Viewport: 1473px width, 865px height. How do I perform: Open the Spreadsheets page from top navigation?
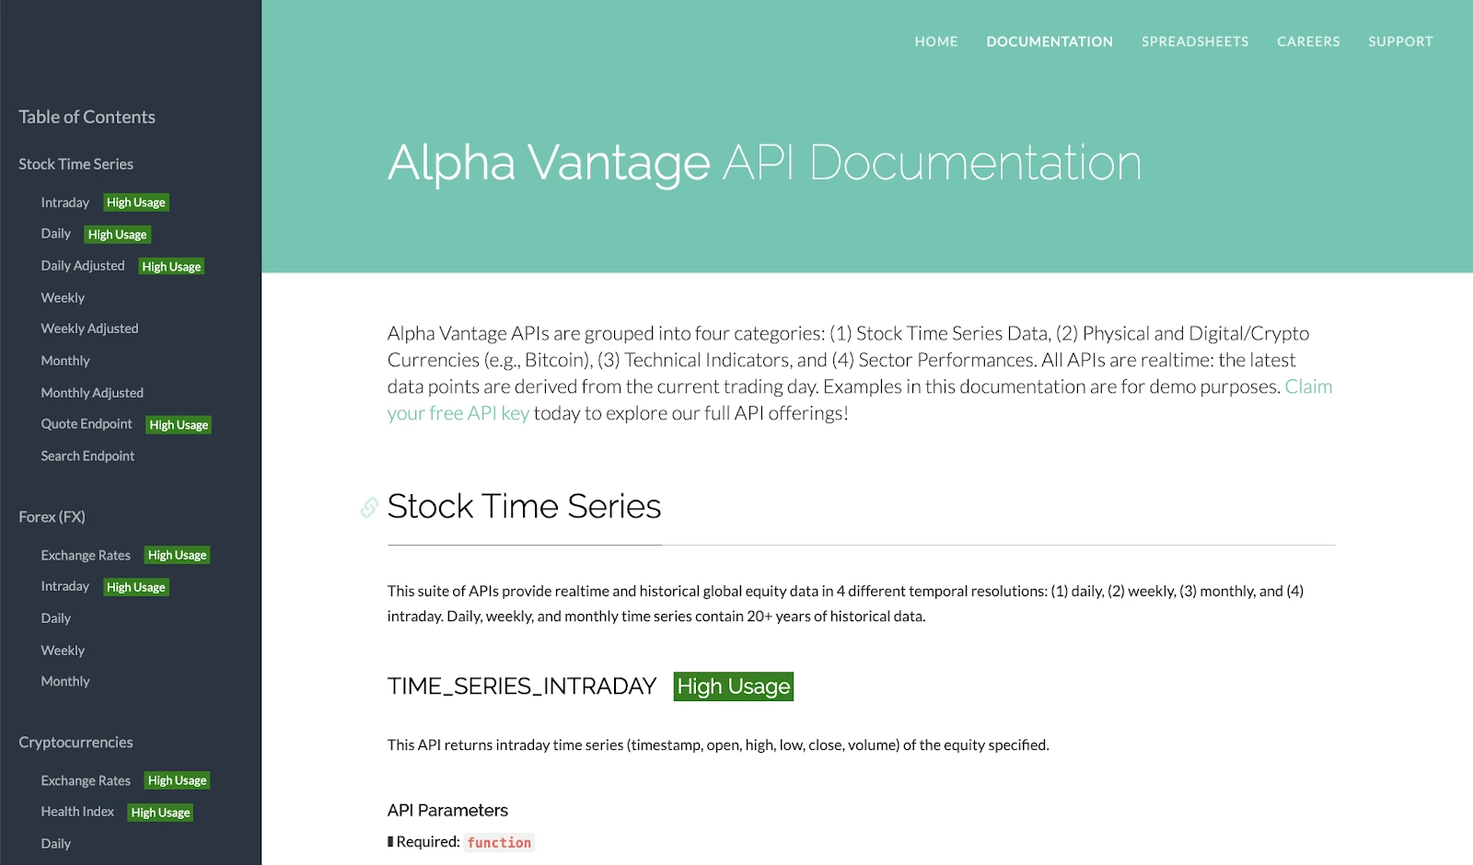pos(1194,41)
